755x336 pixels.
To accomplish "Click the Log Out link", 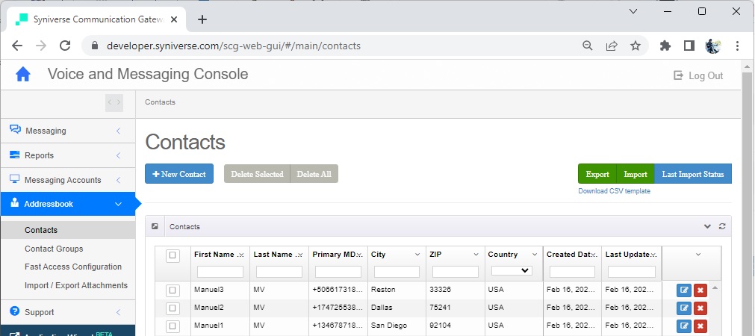I will tap(698, 75).
